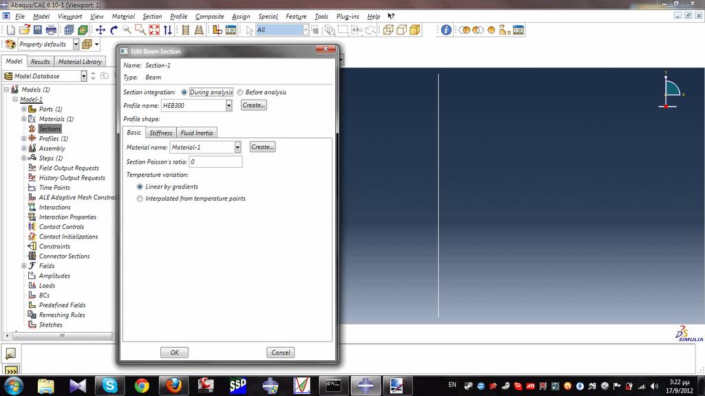Open Firefox from the taskbar
The height and width of the screenshot is (396, 705).
[x=173, y=385]
